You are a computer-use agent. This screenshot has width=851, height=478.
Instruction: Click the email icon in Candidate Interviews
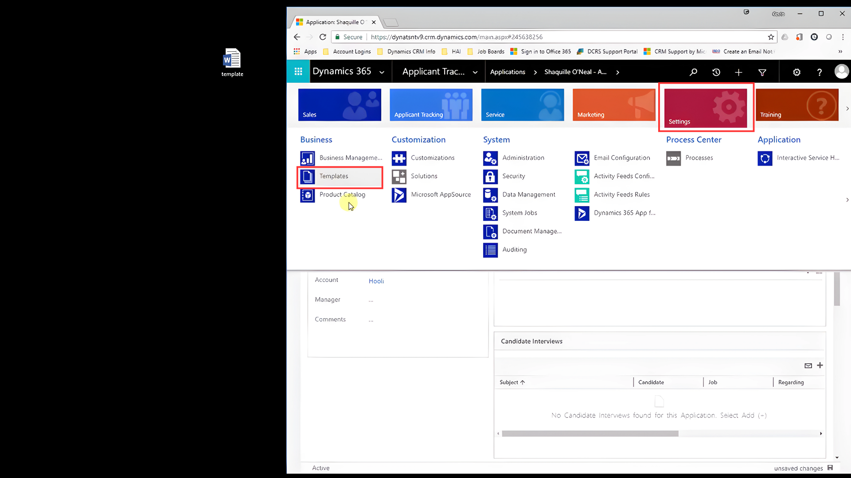point(808,366)
